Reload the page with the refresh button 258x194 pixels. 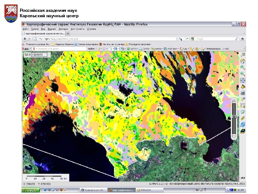pos(187,39)
